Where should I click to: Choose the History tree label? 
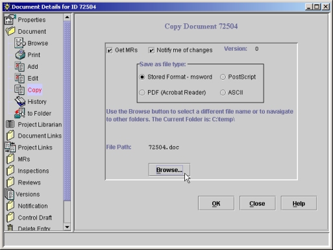coord(37,101)
